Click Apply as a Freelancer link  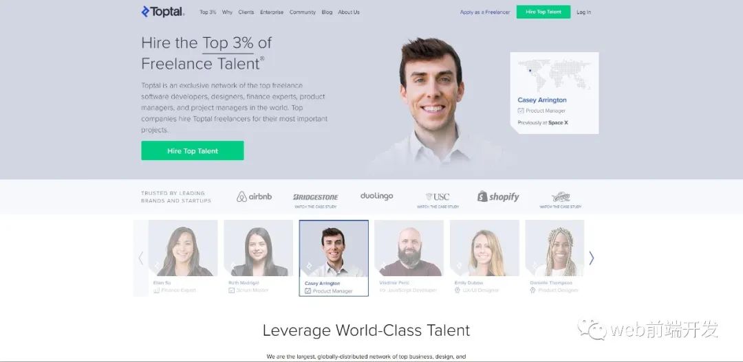[485, 12]
